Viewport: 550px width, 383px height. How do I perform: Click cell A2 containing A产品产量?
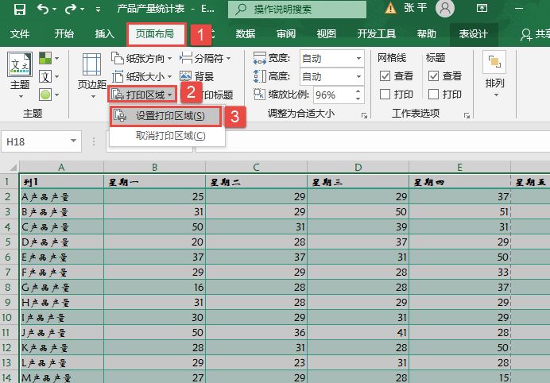62,197
